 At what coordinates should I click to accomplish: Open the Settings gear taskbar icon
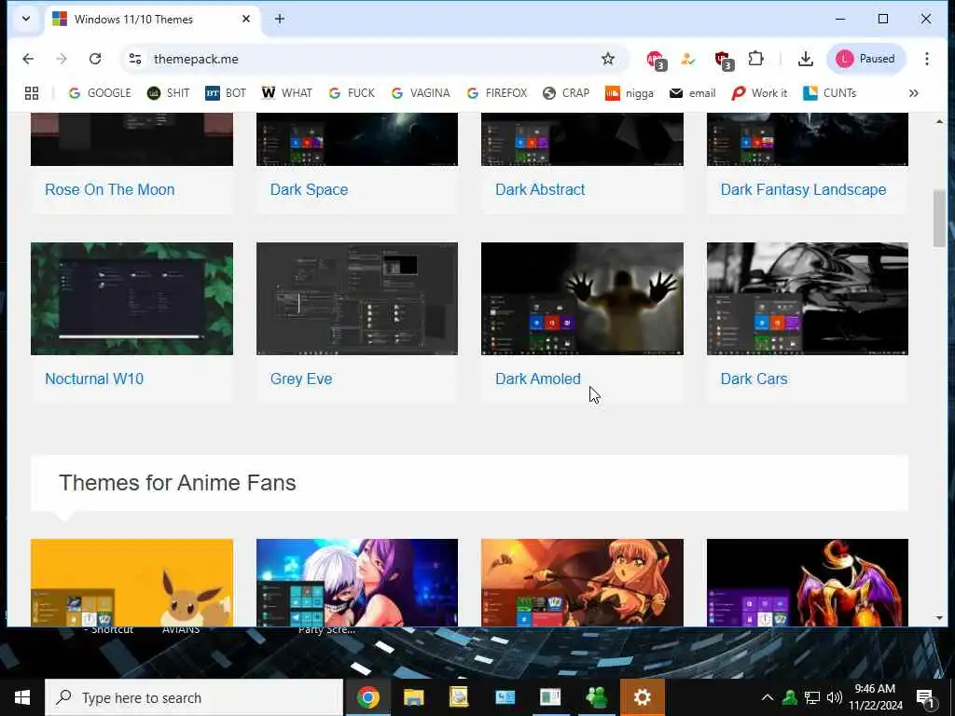click(642, 697)
